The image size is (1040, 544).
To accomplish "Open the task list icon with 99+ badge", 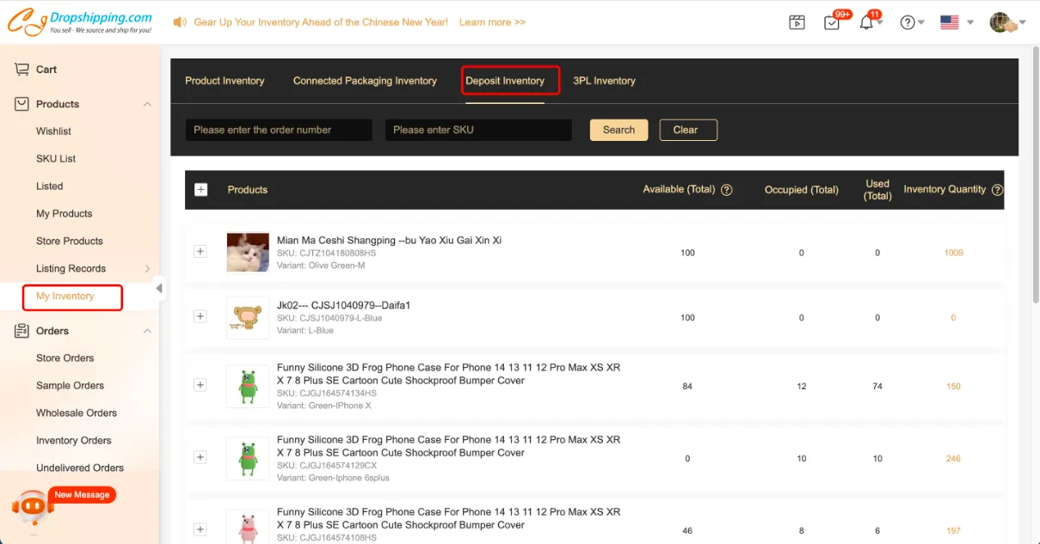I will coord(832,23).
